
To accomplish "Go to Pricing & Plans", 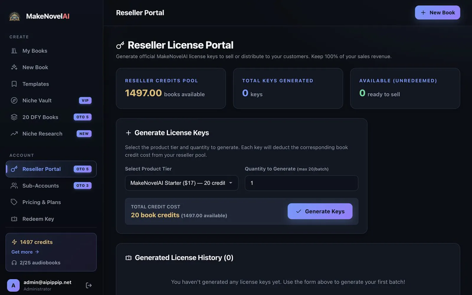I will [x=51, y=202].
